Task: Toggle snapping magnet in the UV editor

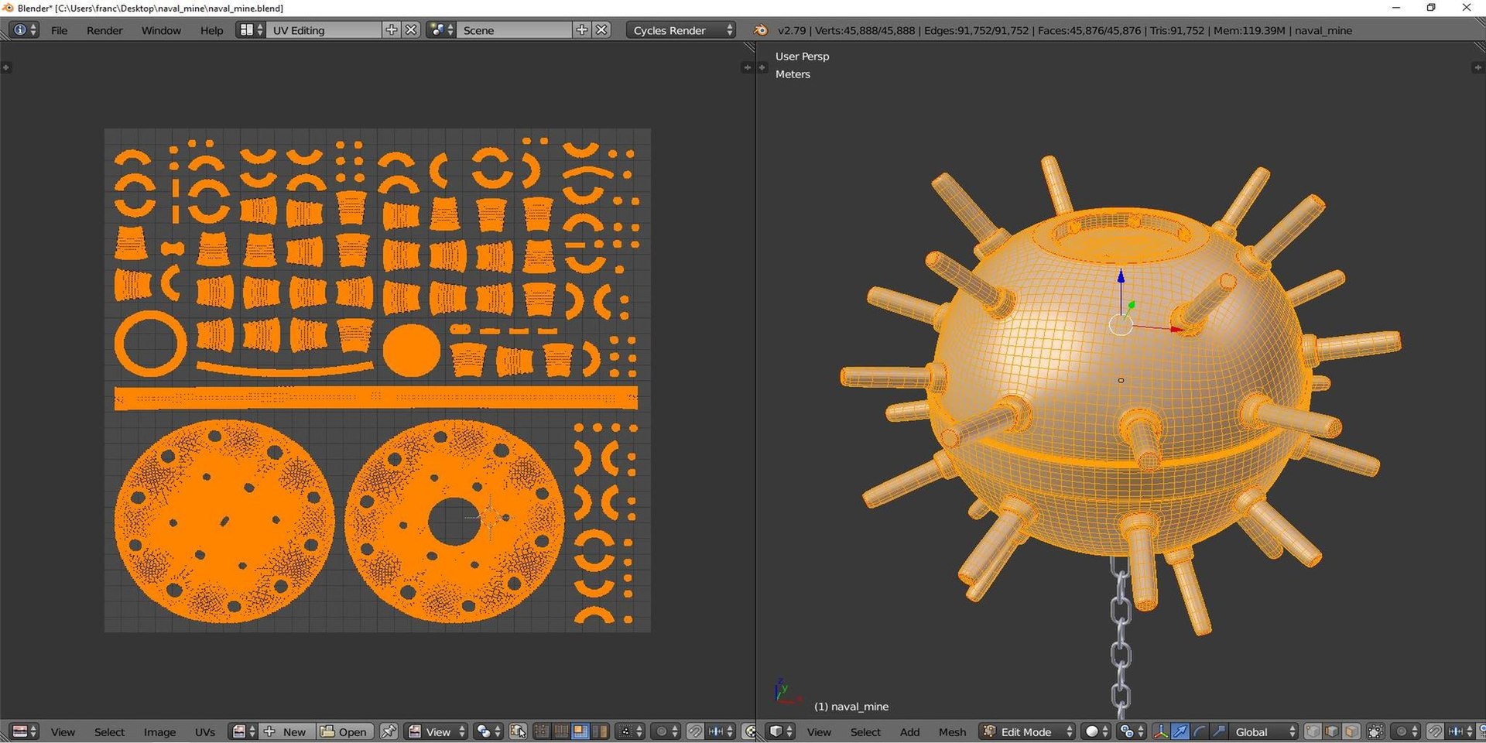Action: pyautogui.click(x=696, y=731)
